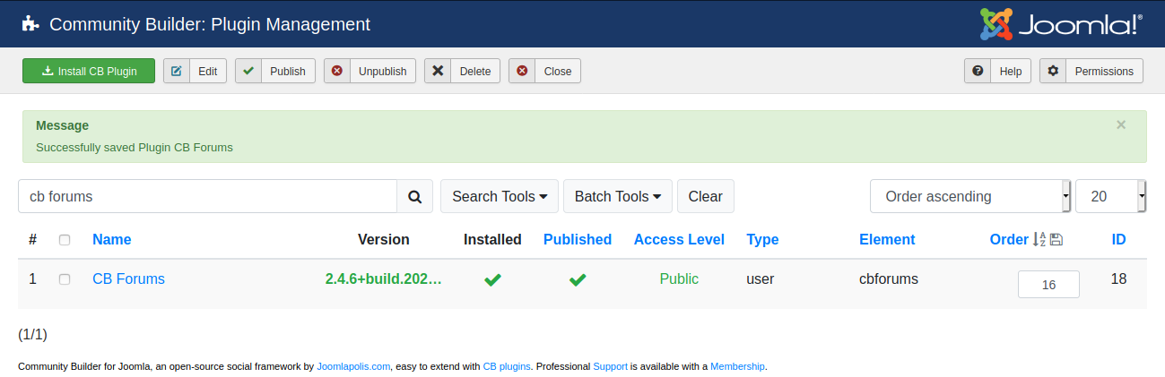1165x377 pixels.
Task: Click the A-Z sort ordering icon
Action: (x=1039, y=239)
